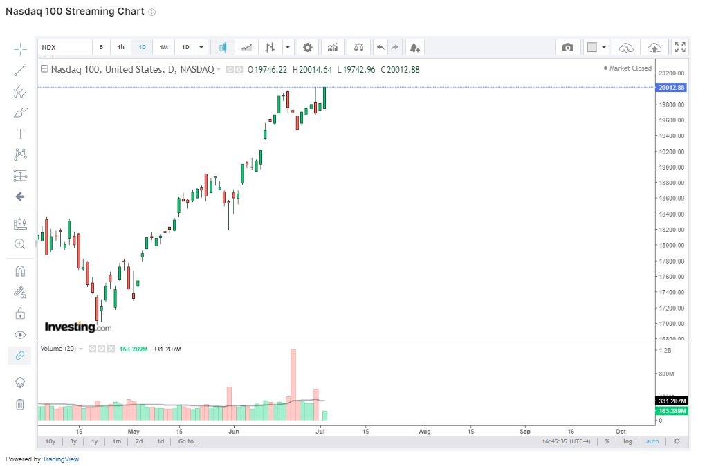Screen dimensions: 707x467
Task: Pick the text annotation tool
Action: (x=20, y=134)
